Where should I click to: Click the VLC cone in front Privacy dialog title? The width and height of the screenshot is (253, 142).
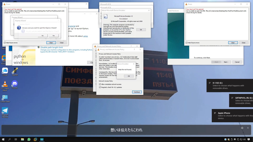(98, 50)
